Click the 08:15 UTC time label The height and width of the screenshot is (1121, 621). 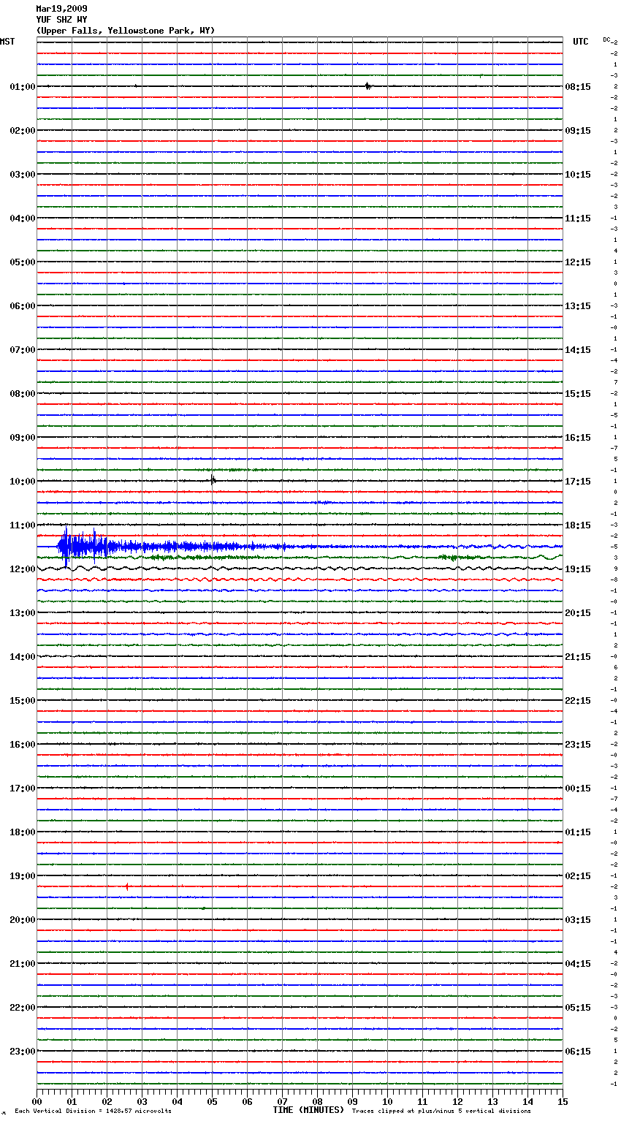click(578, 87)
